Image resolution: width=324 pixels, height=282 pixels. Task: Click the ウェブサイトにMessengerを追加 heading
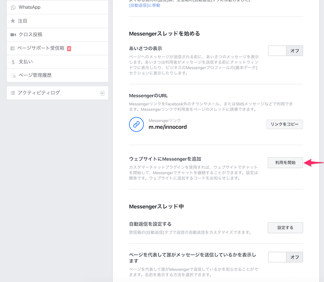[165, 159]
